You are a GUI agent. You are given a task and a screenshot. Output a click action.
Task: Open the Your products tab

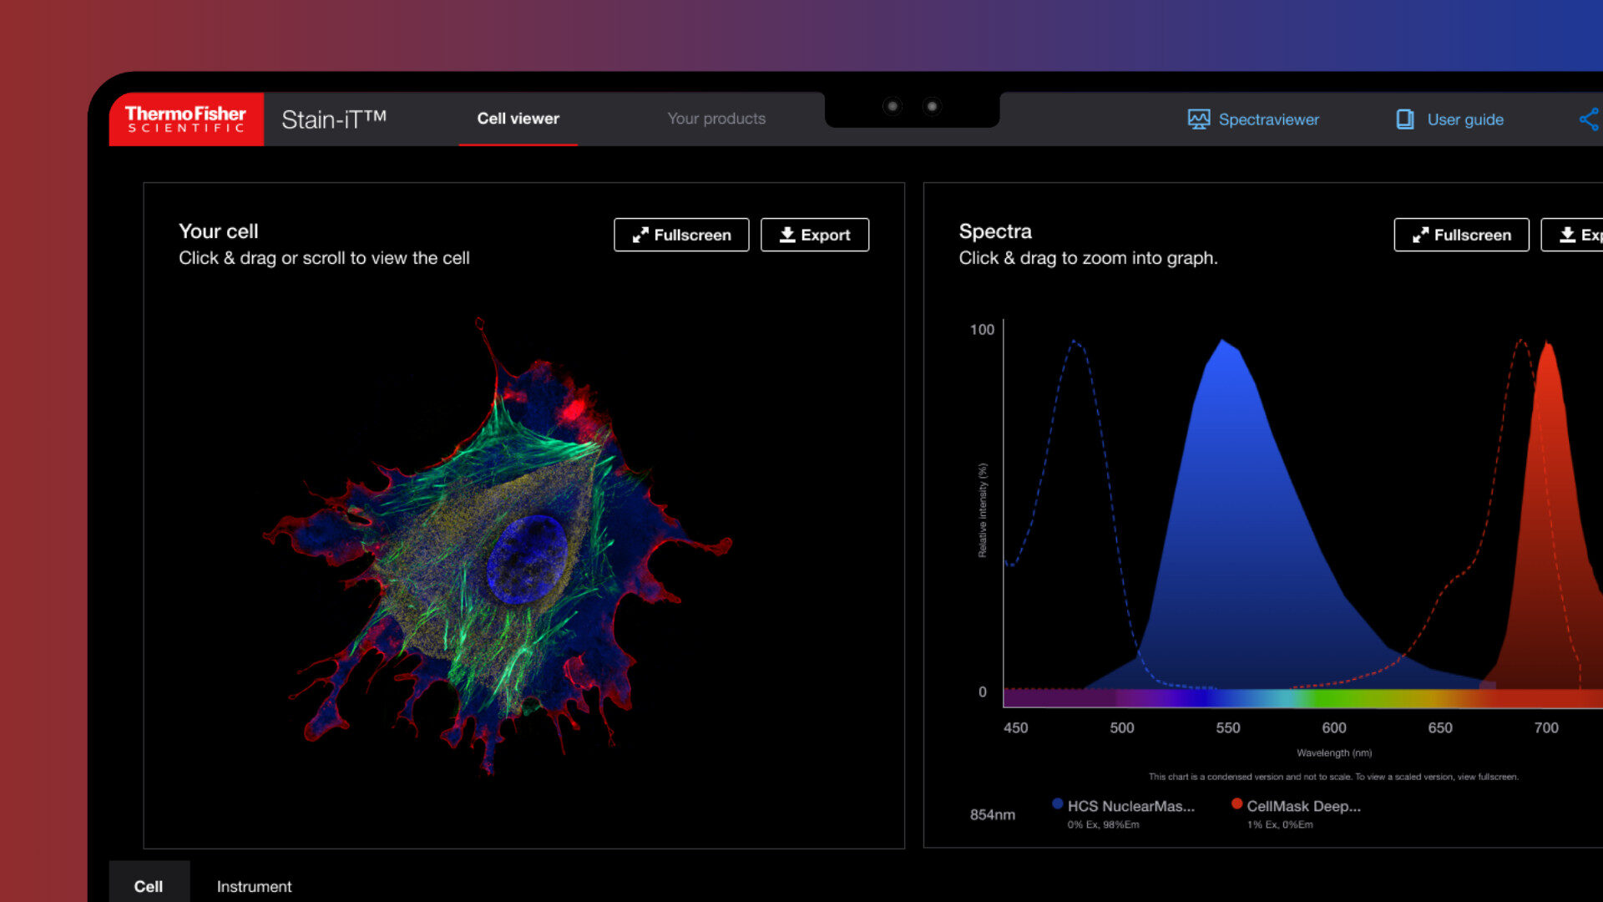point(716,119)
